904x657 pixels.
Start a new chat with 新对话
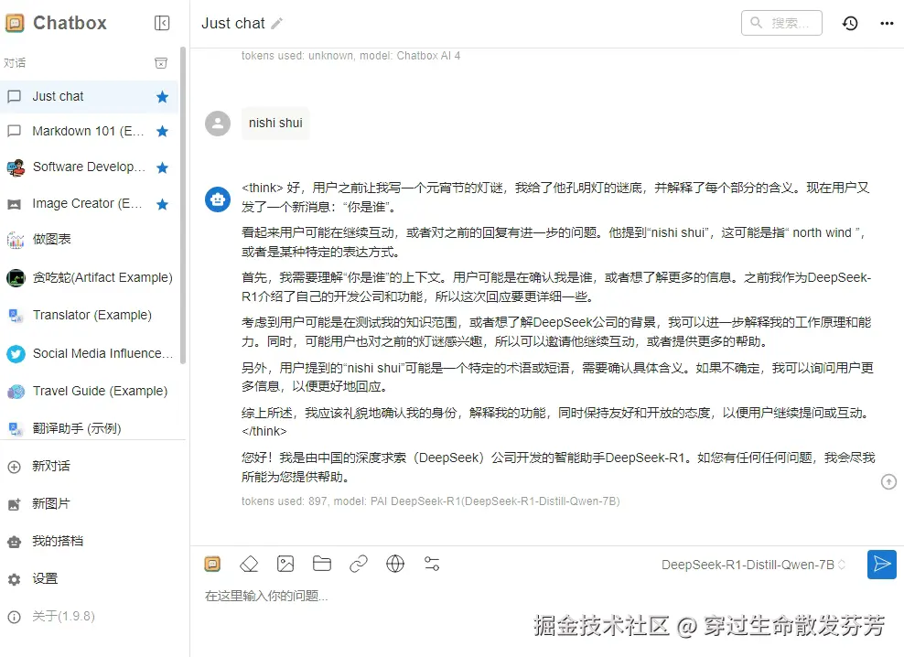[92, 466]
